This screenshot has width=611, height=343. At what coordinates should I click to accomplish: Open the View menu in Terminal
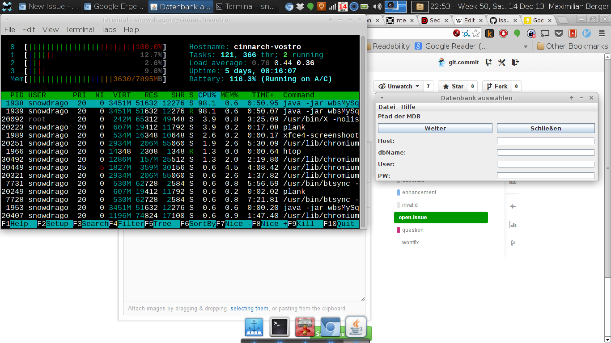pos(51,29)
